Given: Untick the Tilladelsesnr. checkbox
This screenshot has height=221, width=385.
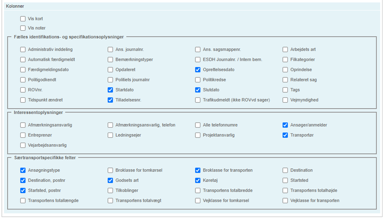Looking at the screenshot, I should [x=110, y=100].
